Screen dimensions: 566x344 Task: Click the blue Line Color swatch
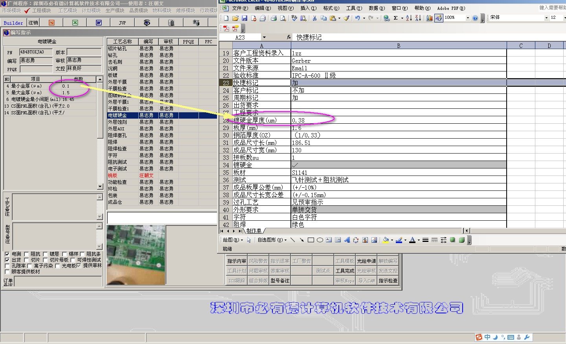[x=399, y=240]
